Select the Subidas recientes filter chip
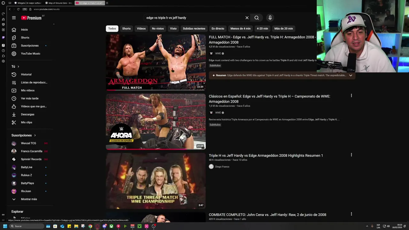The image size is (409, 230). click(x=194, y=28)
